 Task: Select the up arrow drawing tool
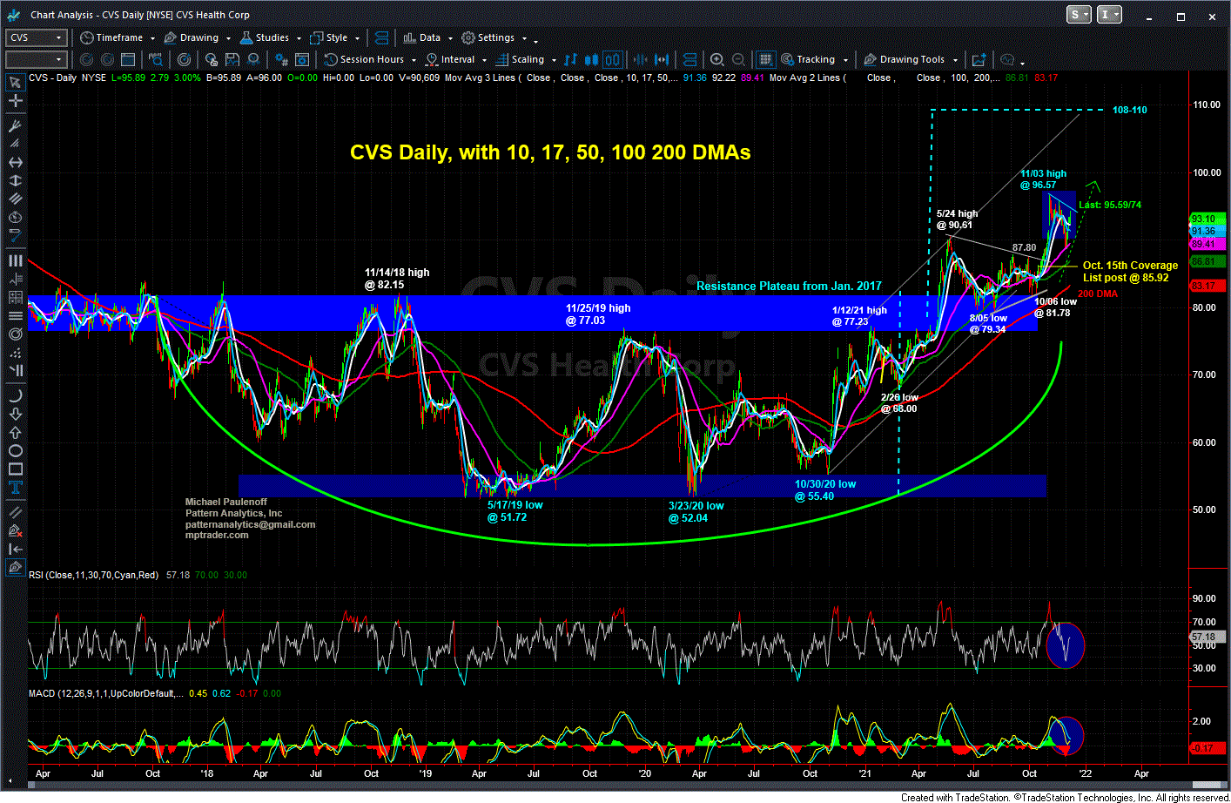(x=15, y=431)
